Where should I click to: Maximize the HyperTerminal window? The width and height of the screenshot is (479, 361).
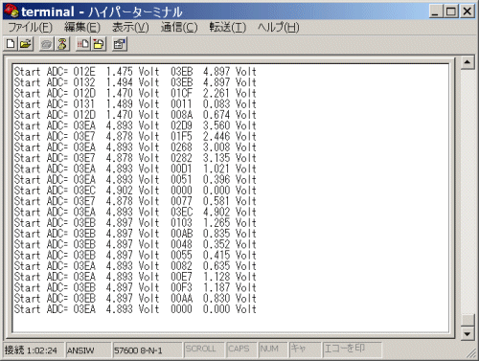451,11
